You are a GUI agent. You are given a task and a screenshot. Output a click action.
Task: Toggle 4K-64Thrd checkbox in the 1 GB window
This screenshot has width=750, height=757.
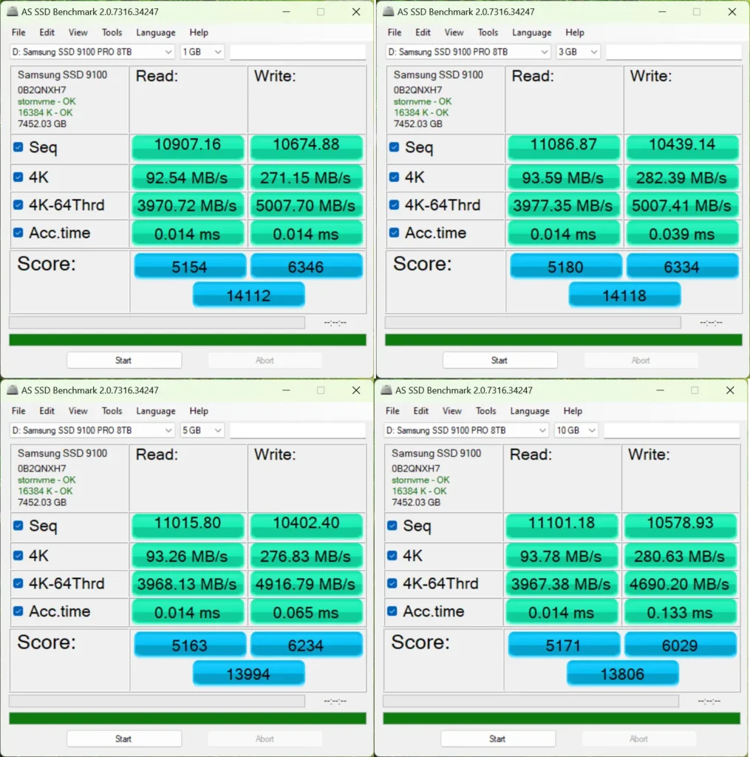click(18, 206)
